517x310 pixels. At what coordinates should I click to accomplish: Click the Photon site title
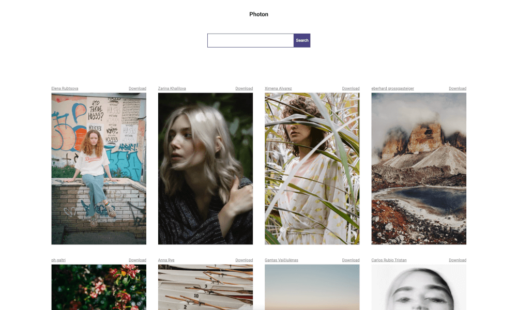tap(258, 14)
